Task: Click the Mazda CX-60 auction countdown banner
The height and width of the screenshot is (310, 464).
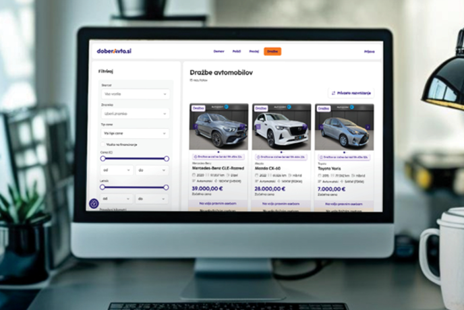Action: (x=281, y=157)
